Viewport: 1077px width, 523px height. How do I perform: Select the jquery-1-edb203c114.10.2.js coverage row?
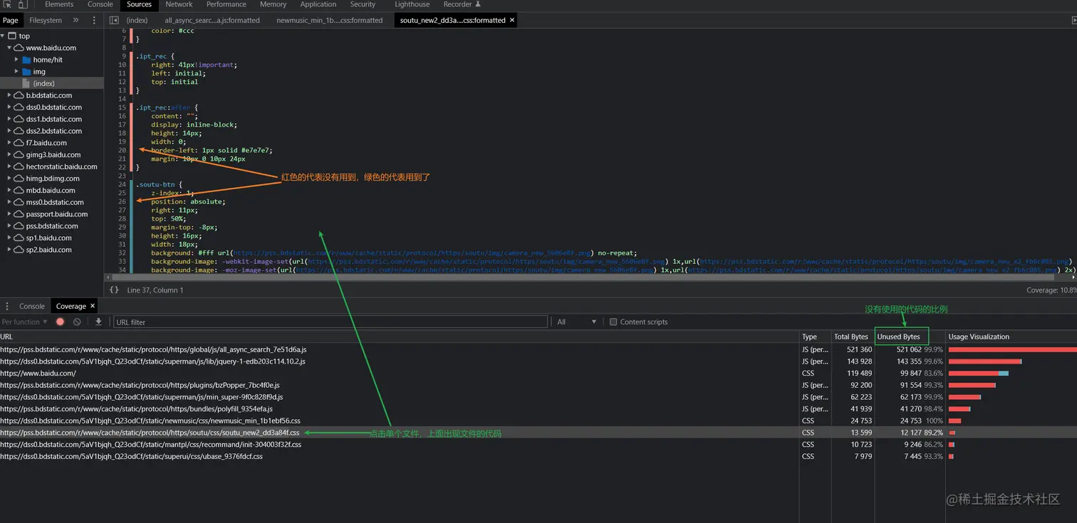(x=538, y=361)
